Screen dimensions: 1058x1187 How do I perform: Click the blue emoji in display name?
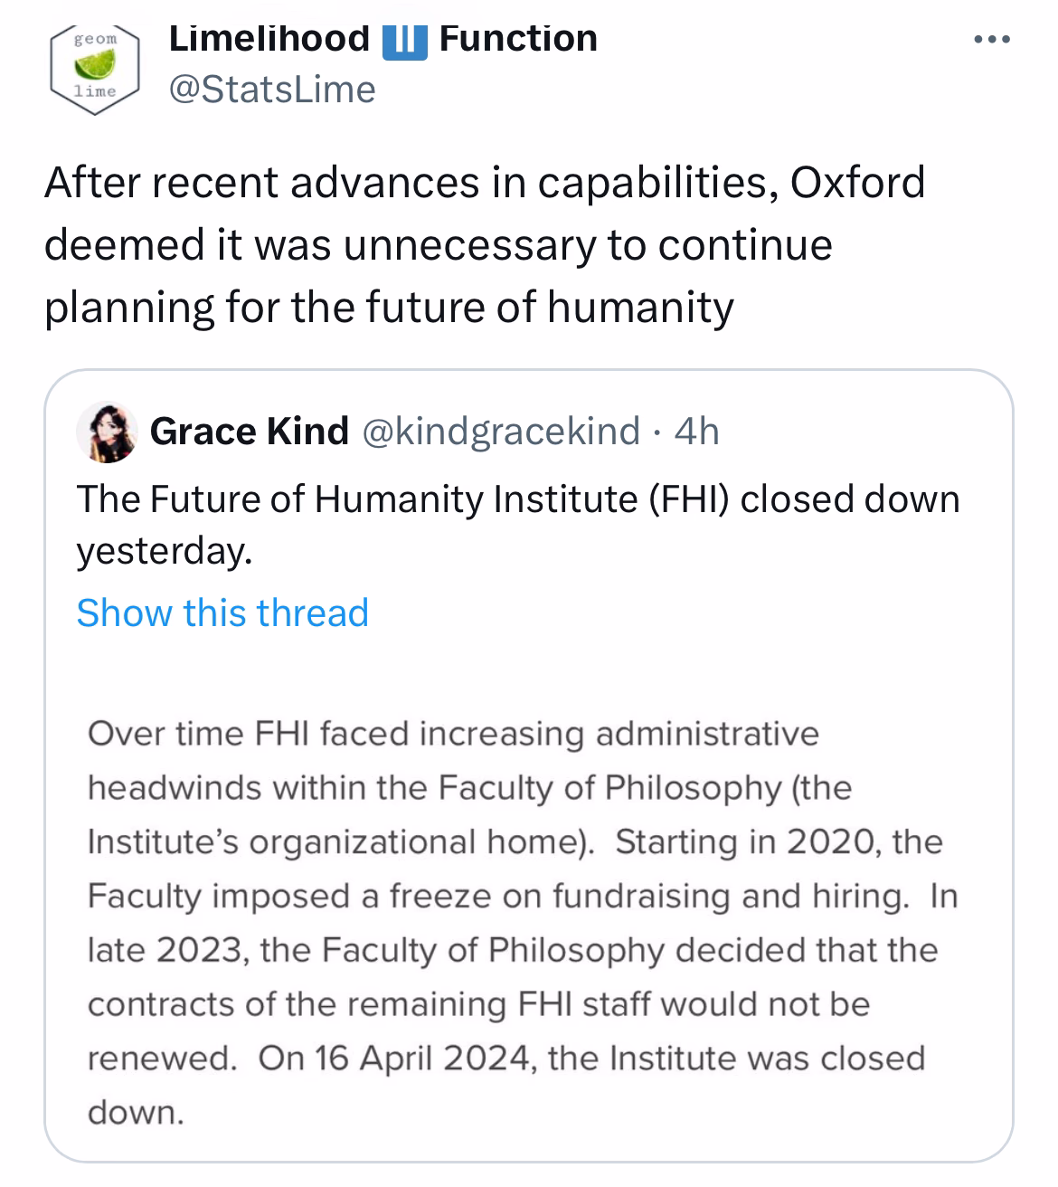[404, 41]
